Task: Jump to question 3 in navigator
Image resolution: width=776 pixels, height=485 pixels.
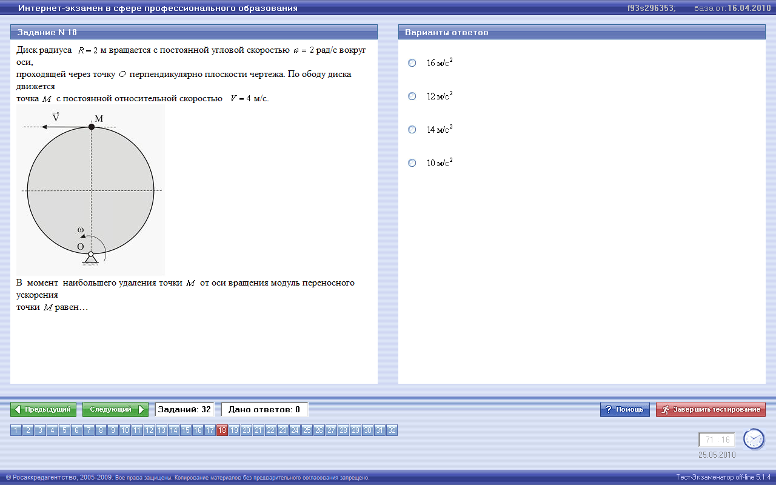Action: click(40, 430)
